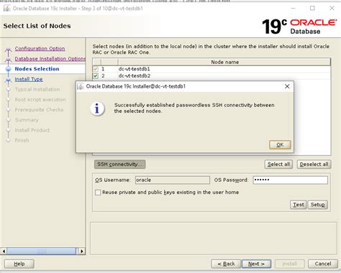Click the Test SSH button
Screen dimensions: 341x273
299,205
